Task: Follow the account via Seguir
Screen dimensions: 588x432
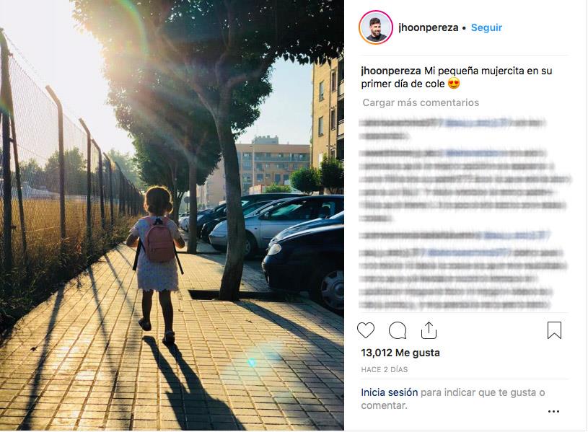Action: tap(486, 27)
